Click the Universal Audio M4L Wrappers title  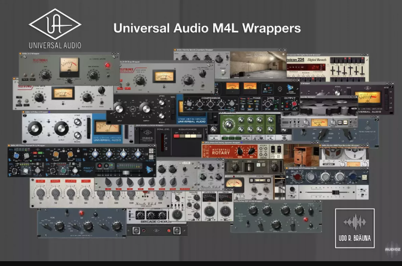pyautogui.click(x=207, y=28)
